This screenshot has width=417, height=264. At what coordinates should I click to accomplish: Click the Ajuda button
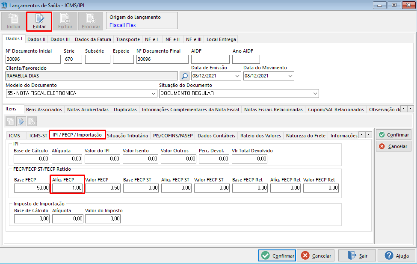tap(396, 256)
